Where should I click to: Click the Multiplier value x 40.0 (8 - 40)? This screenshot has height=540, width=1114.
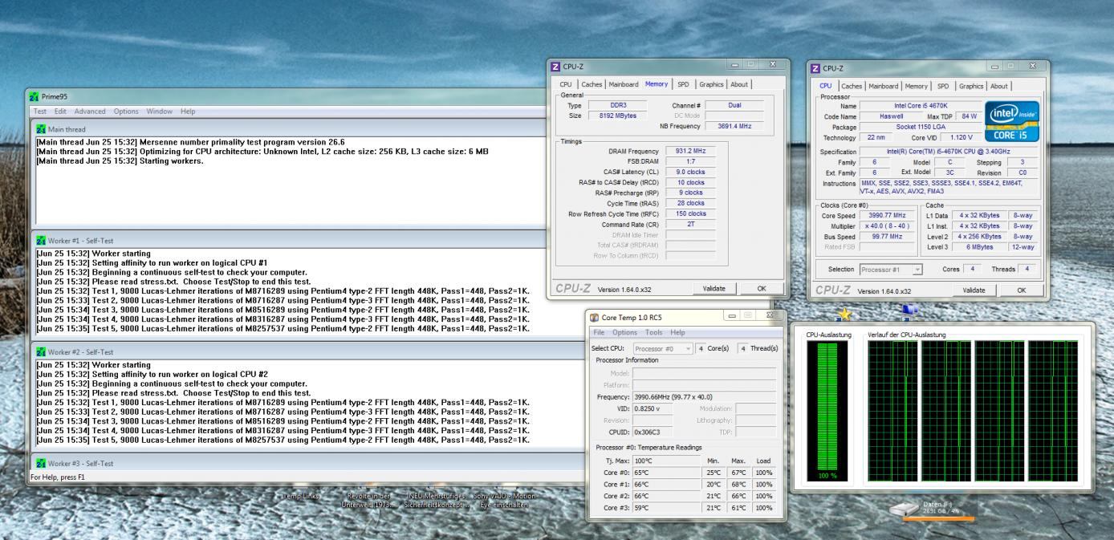(x=887, y=226)
